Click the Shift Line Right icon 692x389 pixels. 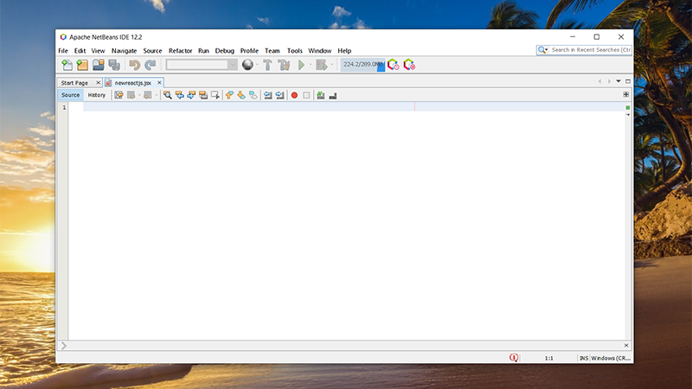click(279, 95)
